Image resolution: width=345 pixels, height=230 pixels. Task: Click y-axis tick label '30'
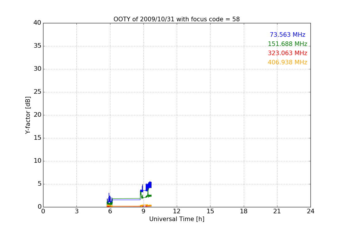coord(37,69)
